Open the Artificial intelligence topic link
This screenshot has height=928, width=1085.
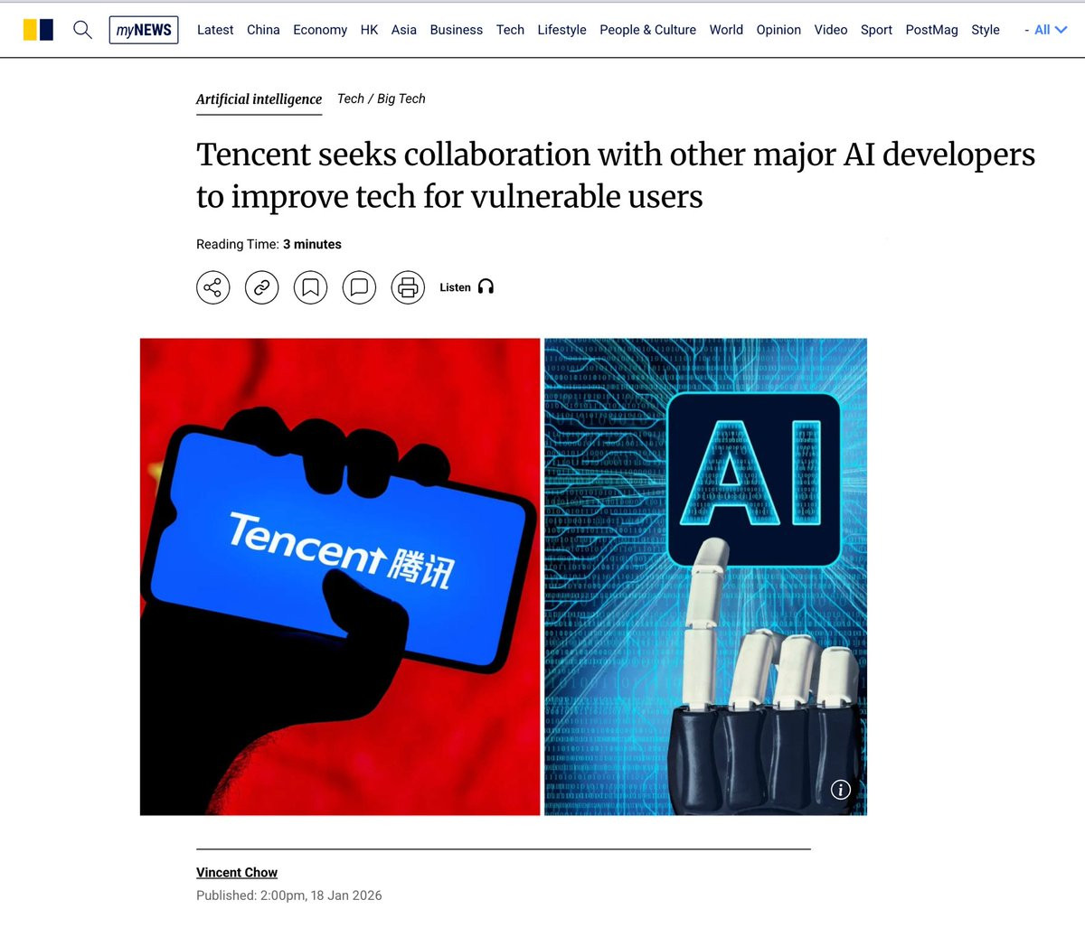coord(259,99)
